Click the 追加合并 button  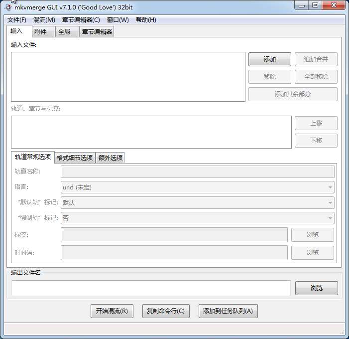point(316,59)
